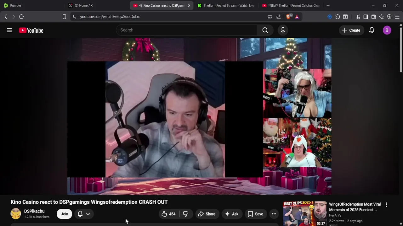This screenshot has height=226, width=403.
Task: Go back in browser history
Action: [x=6, y=17]
